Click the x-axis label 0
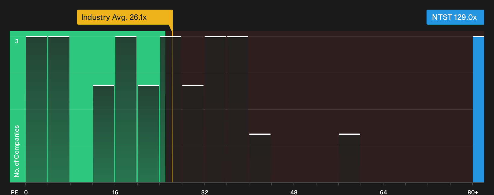The image size is (494, 195). click(26, 192)
